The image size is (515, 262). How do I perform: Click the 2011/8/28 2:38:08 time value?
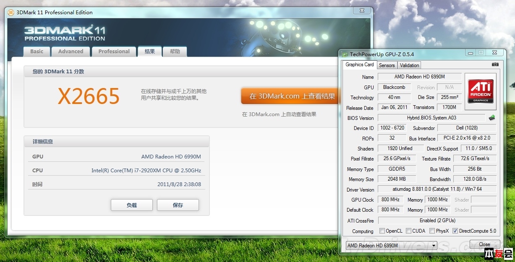179,184
